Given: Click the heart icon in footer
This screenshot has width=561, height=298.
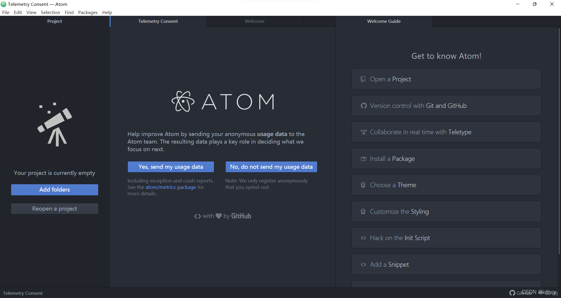Looking at the screenshot, I should [219, 216].
